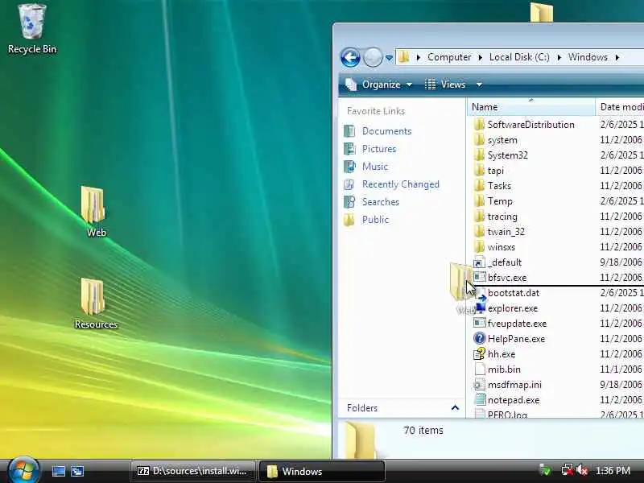The height and width of the screenshot is (483, 644).
Task: Click the folder icon behind the Explorer window
Action: click(541, 12)
